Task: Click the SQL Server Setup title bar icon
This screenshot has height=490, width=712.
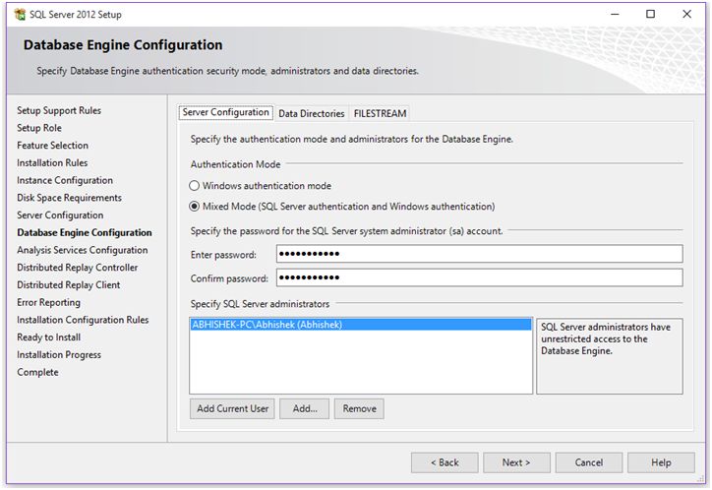Action: (x=22, y=15)
